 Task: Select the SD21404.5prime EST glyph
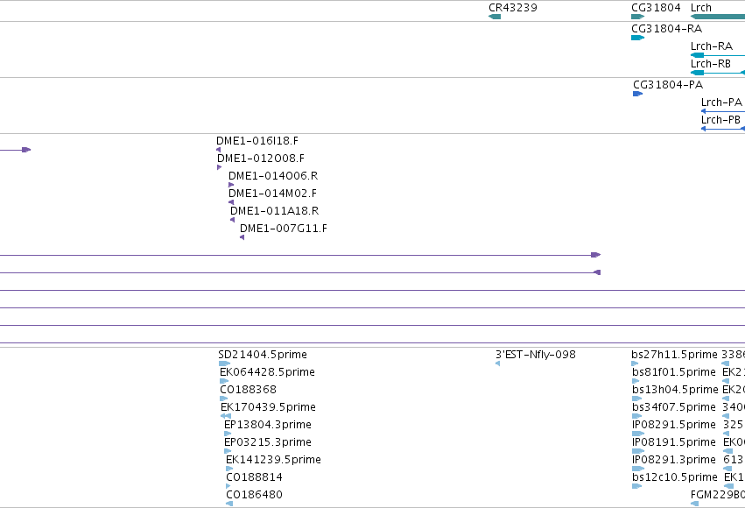point(224,363)
